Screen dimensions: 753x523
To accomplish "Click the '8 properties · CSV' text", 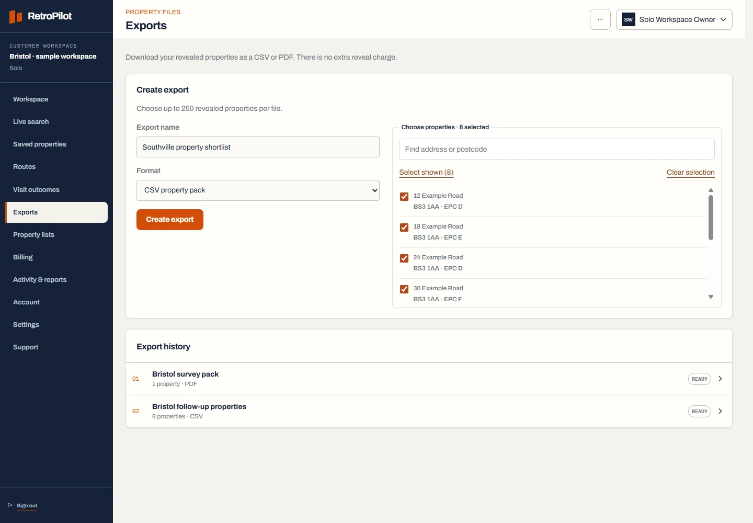I will [x=177, y=416].
